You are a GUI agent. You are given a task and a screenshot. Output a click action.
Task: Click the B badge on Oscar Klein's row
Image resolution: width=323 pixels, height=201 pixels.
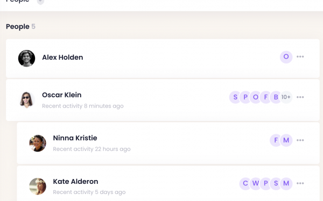coord(276,97)
